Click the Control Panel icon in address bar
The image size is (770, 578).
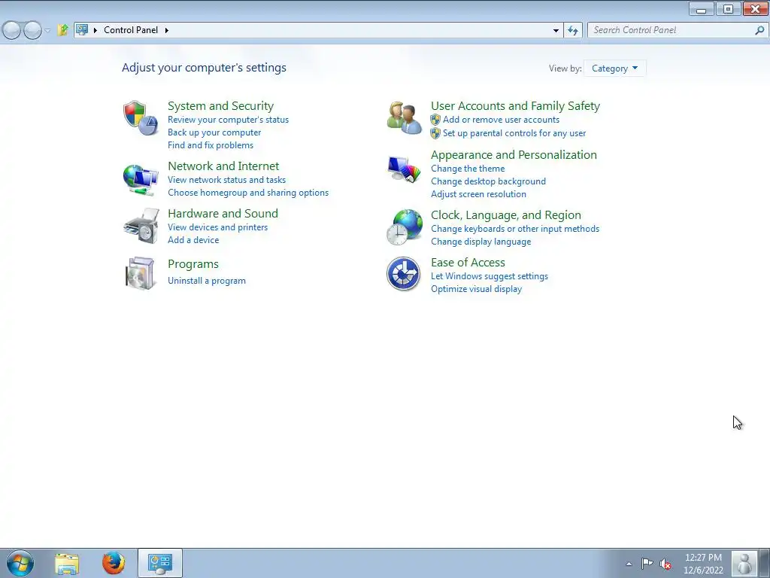click(82, 30)
